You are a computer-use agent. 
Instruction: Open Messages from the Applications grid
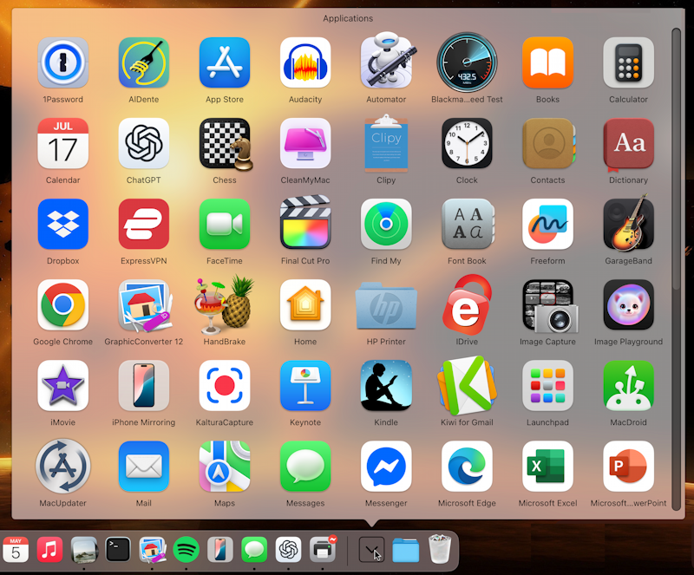pos(305,466)
